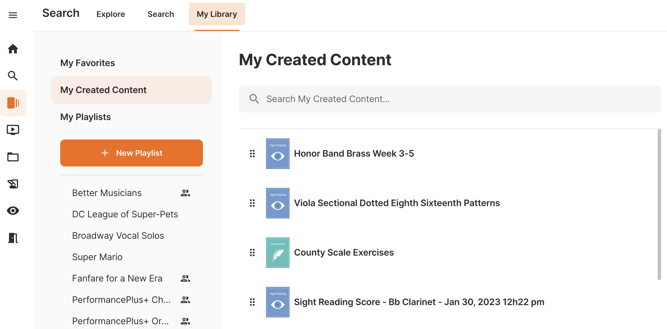Go to Home via sidebar icon
The width and height of the screenshot is (667, 329).
pos(13,49)
